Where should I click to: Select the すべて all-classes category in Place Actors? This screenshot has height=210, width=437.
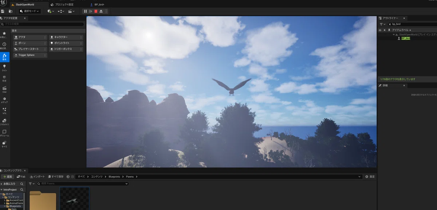[4, 144]
